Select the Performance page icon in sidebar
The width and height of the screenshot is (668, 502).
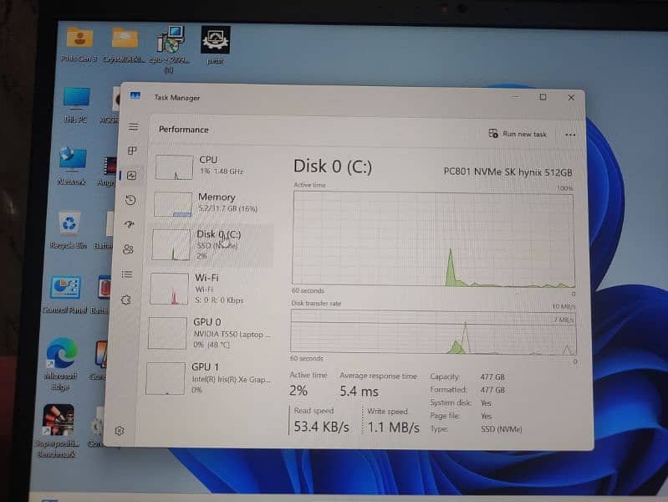coord(131,176)
